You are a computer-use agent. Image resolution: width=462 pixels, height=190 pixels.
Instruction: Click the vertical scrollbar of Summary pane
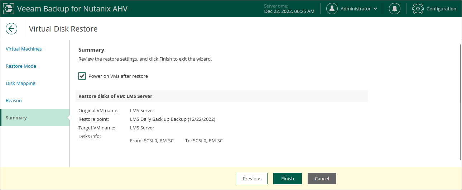(x=460, y=102)
